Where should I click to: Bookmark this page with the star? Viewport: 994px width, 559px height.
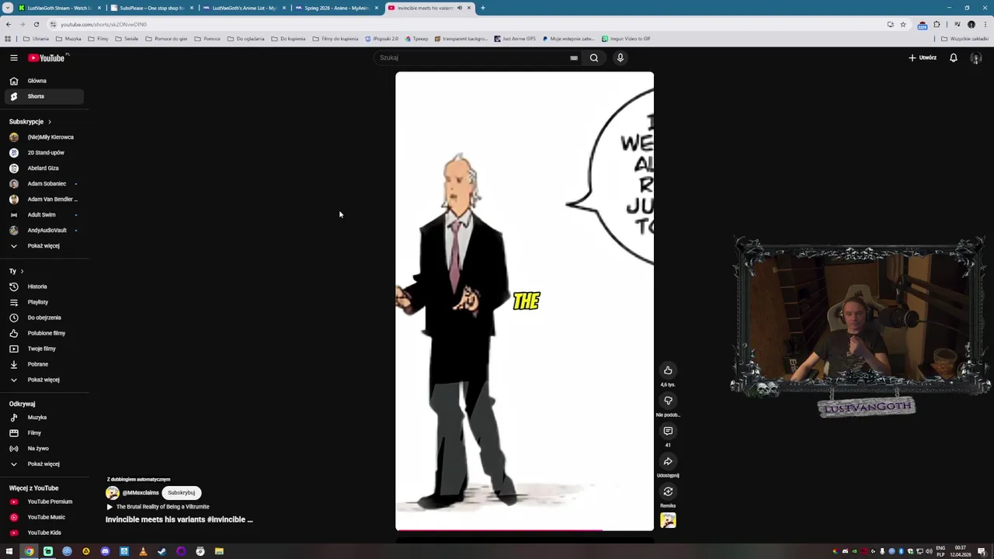click(902, 24)
